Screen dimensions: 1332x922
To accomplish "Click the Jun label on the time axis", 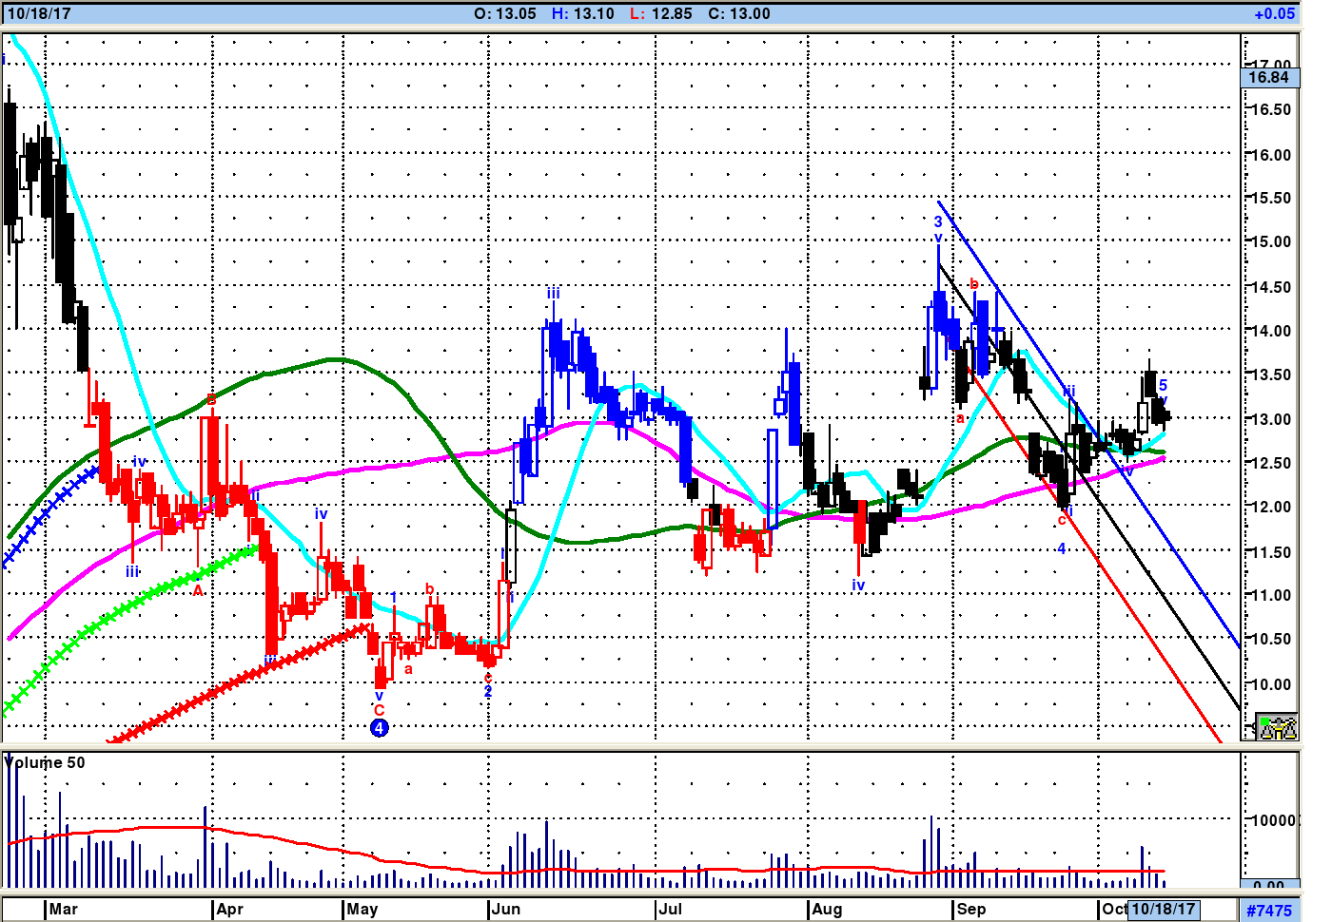I will tap(505, 909).
